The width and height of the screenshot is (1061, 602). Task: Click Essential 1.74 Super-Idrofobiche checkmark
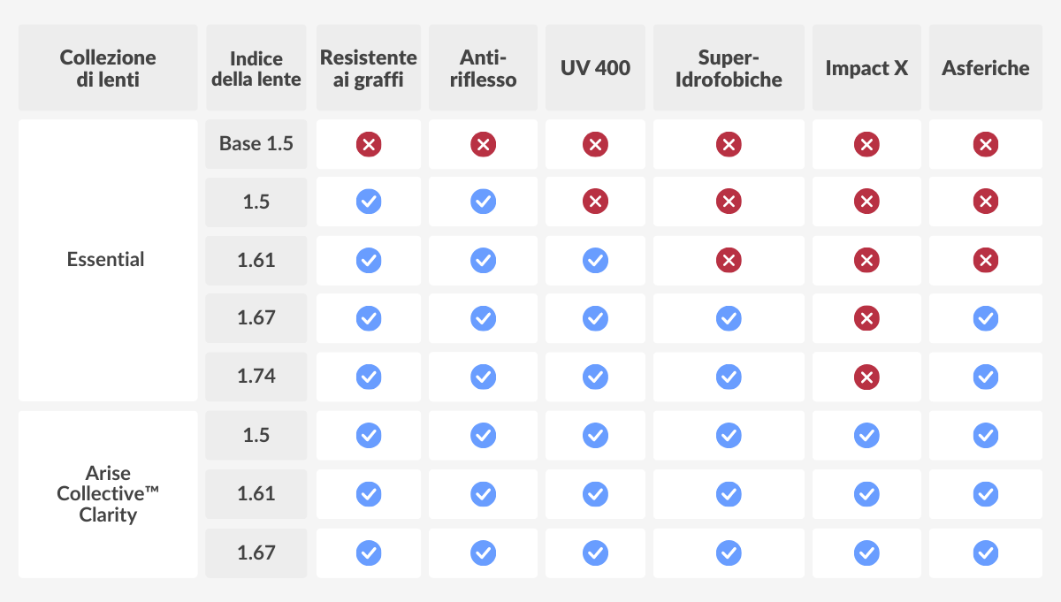tap(728, 377)
